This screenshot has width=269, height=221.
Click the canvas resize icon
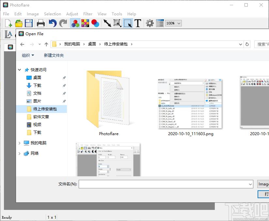(x=118, y=23)
